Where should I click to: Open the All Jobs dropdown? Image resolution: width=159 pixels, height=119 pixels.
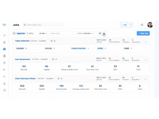coord(43,33)
